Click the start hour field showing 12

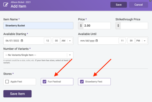[x=48, y=41]
